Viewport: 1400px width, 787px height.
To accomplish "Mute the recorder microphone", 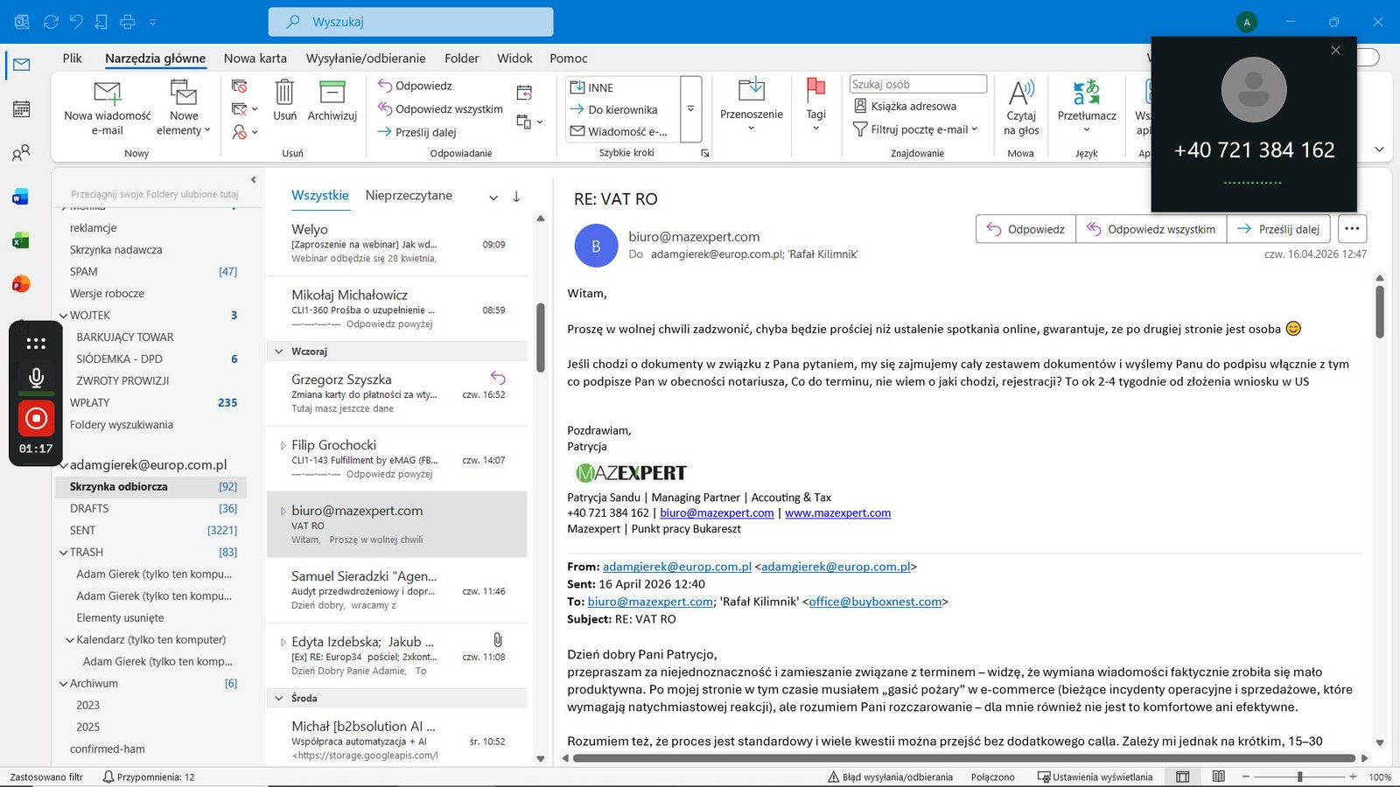I will (36, 378).
